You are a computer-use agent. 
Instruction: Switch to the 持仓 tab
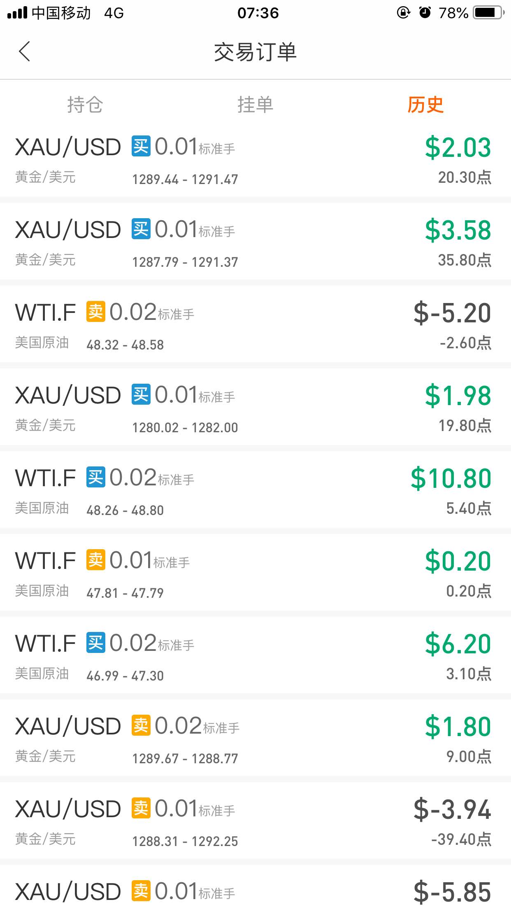click(85, 105)
